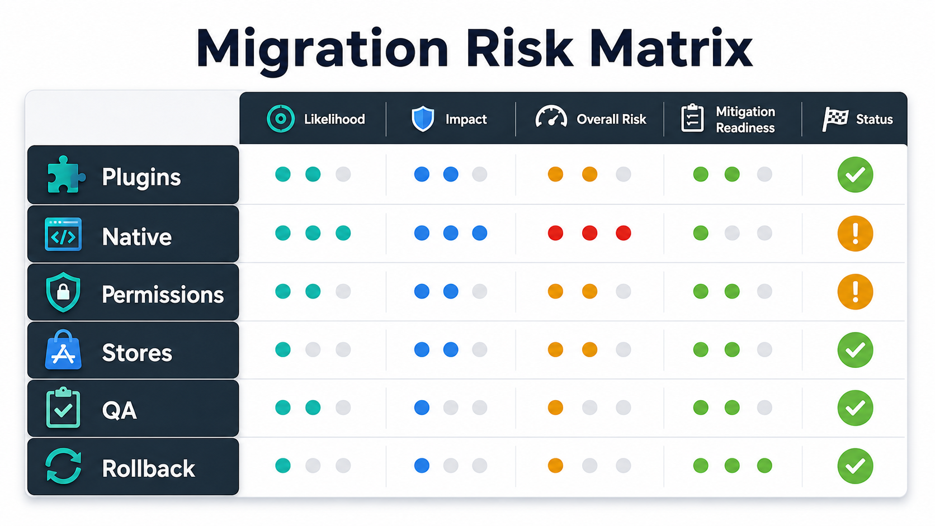The height and width of the screenshot is (526, 935).
Task: Click the QA clipboard check icon
Action: pos(63,408)
